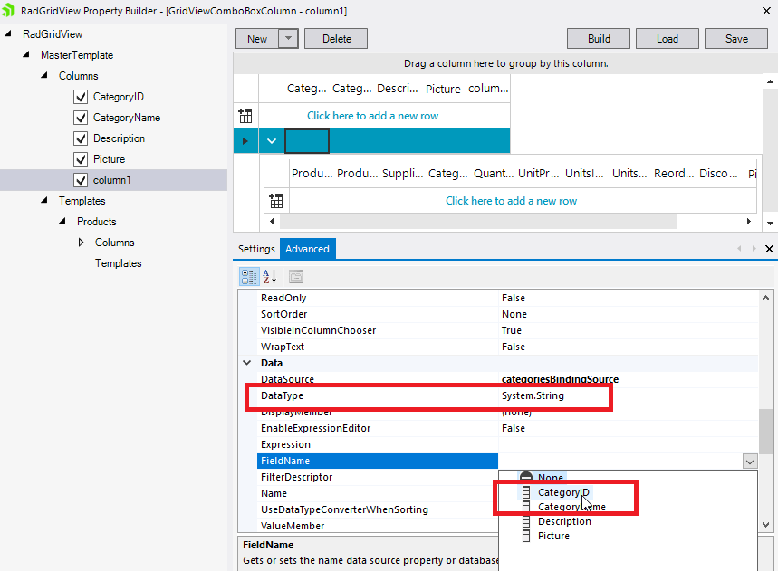This screenshot has width=778, height=571.
Task: Click 'Click here to add a new row' in Products grid
Action: pyautogui.click(x=511, y=201)
